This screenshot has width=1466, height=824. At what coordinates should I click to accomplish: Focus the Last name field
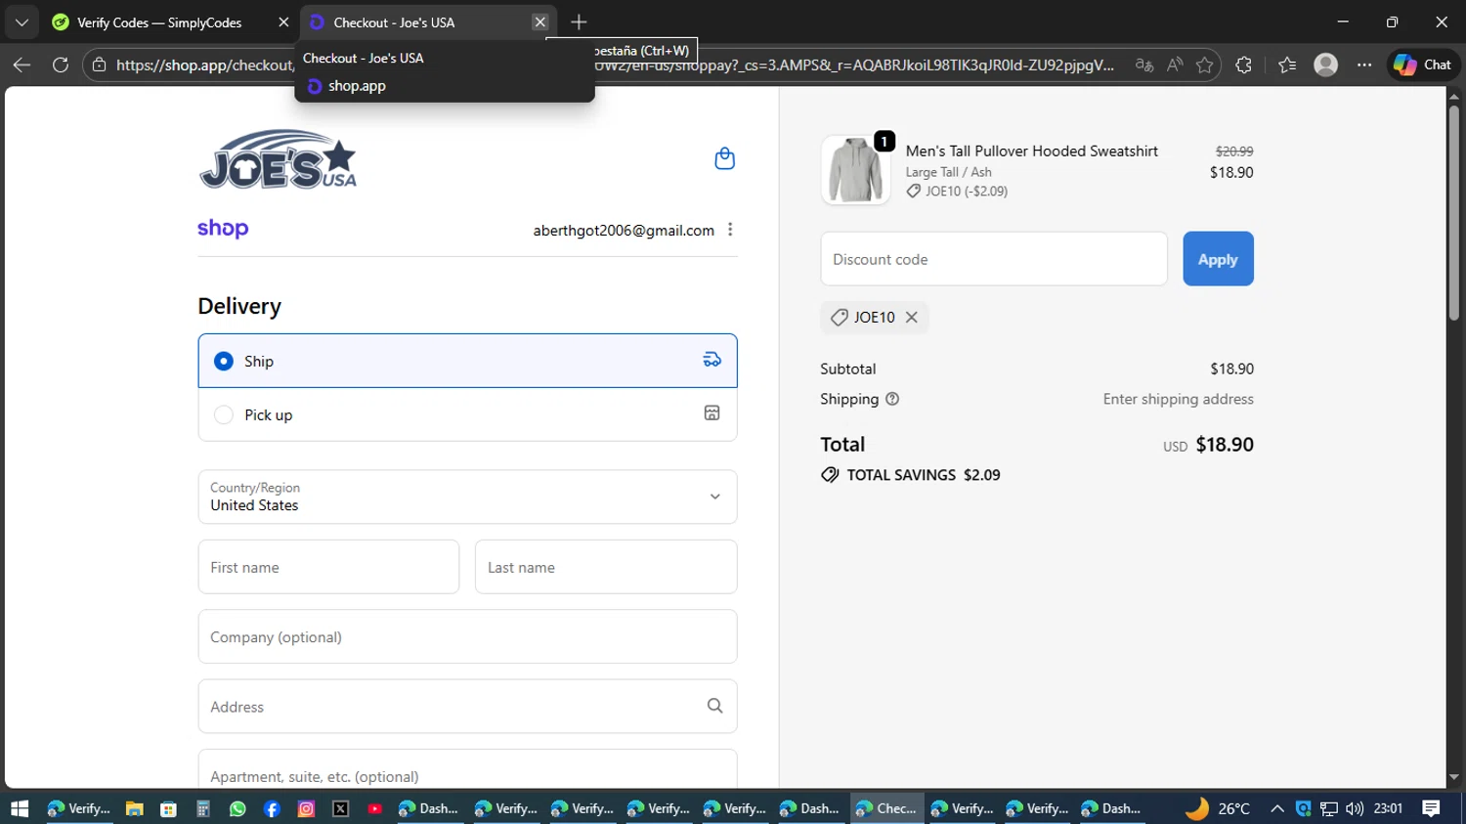(x=606, y=567)
